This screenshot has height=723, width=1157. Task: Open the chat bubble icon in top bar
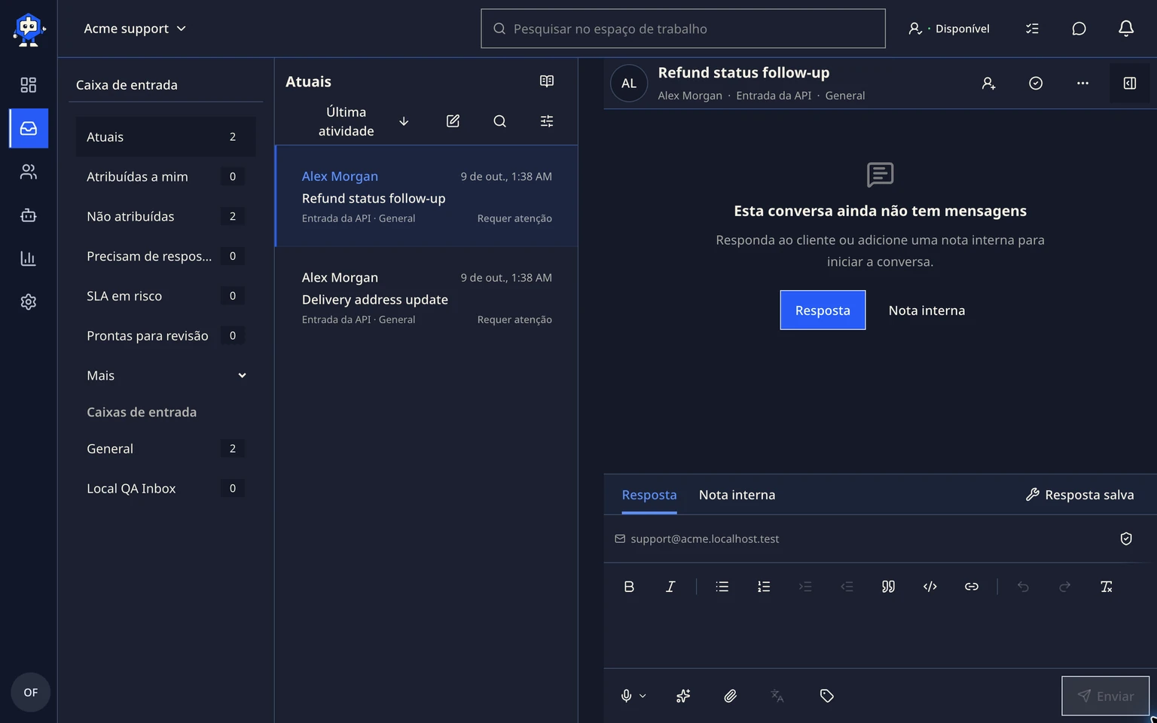coord(1079,29)
